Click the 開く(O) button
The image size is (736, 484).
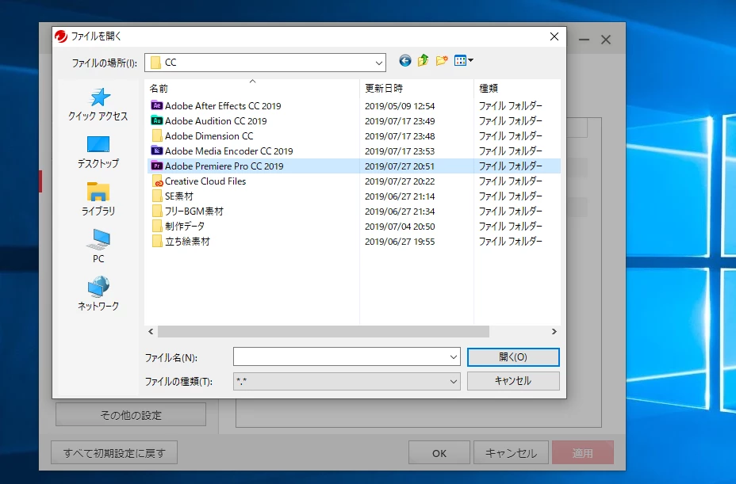coord(513,357)
